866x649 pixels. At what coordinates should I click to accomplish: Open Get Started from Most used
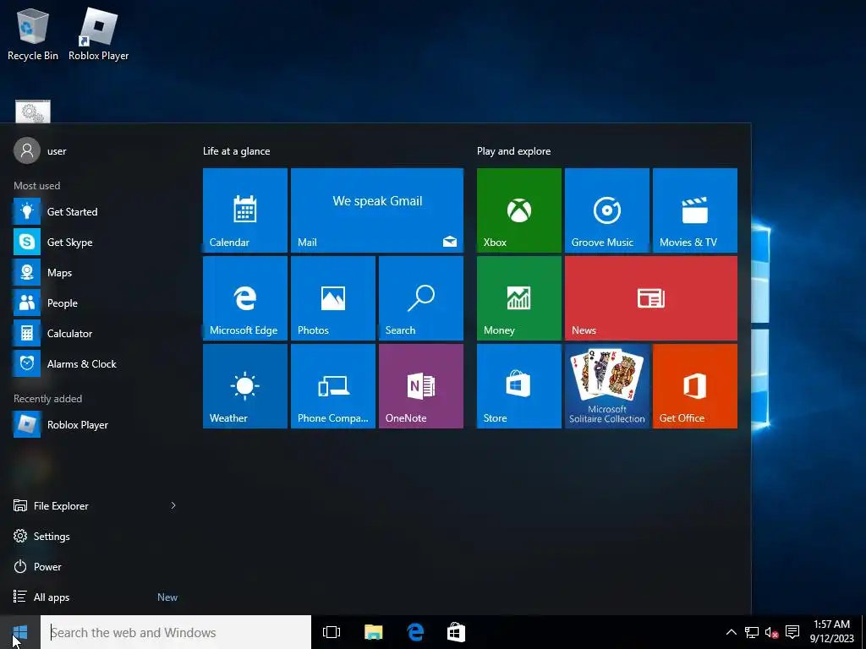pyautogui.click(x=95, y=211)
